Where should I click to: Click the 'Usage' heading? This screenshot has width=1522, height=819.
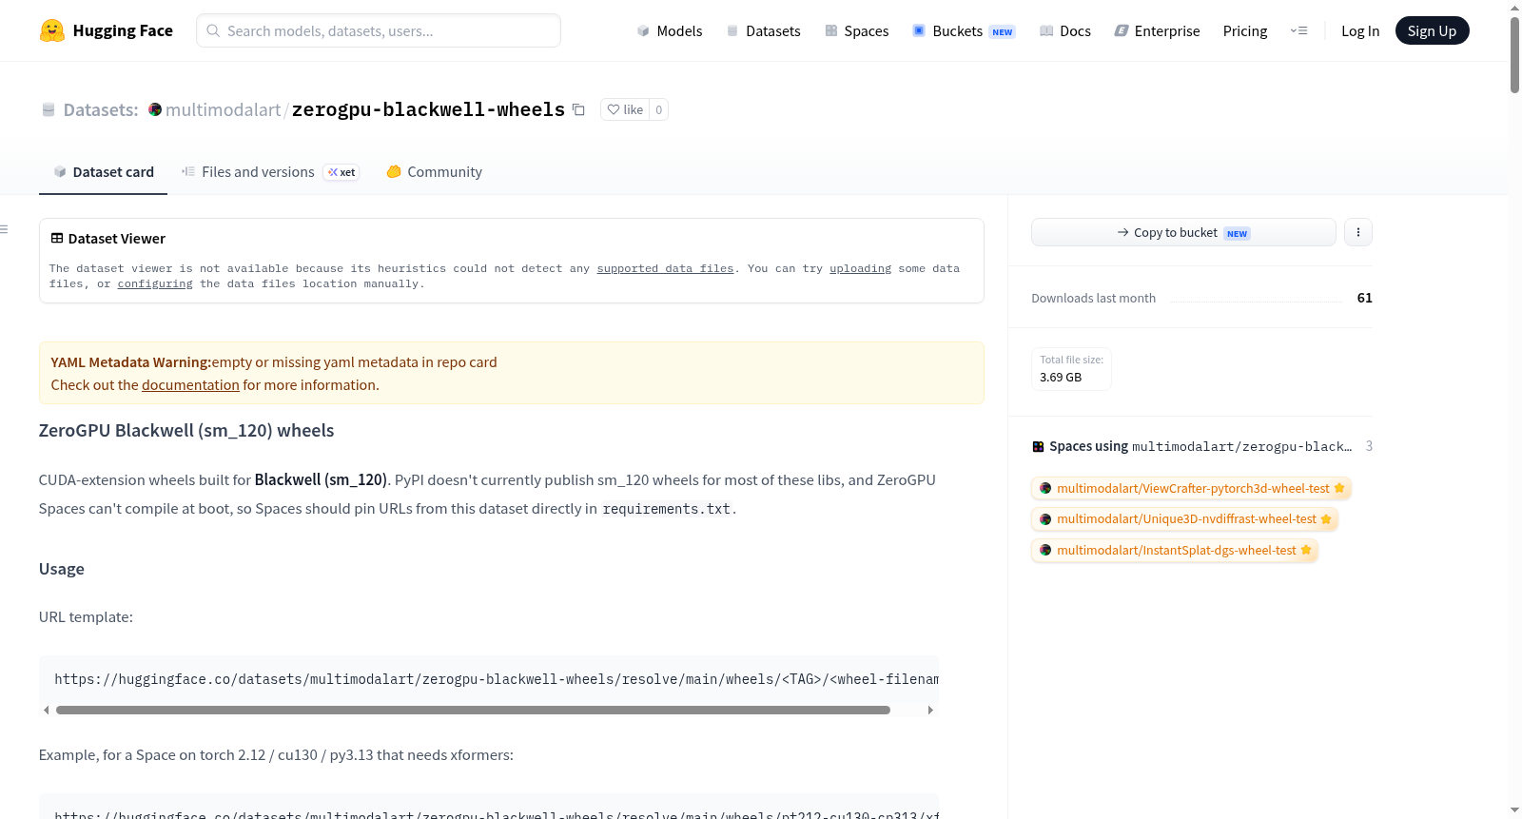(x=62, y=569)
